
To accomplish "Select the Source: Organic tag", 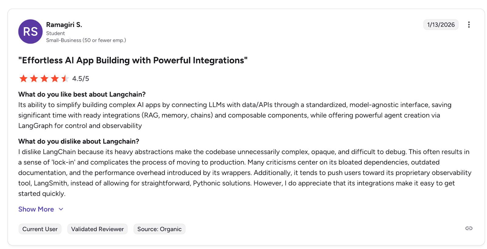I will (x=159, y=229).
